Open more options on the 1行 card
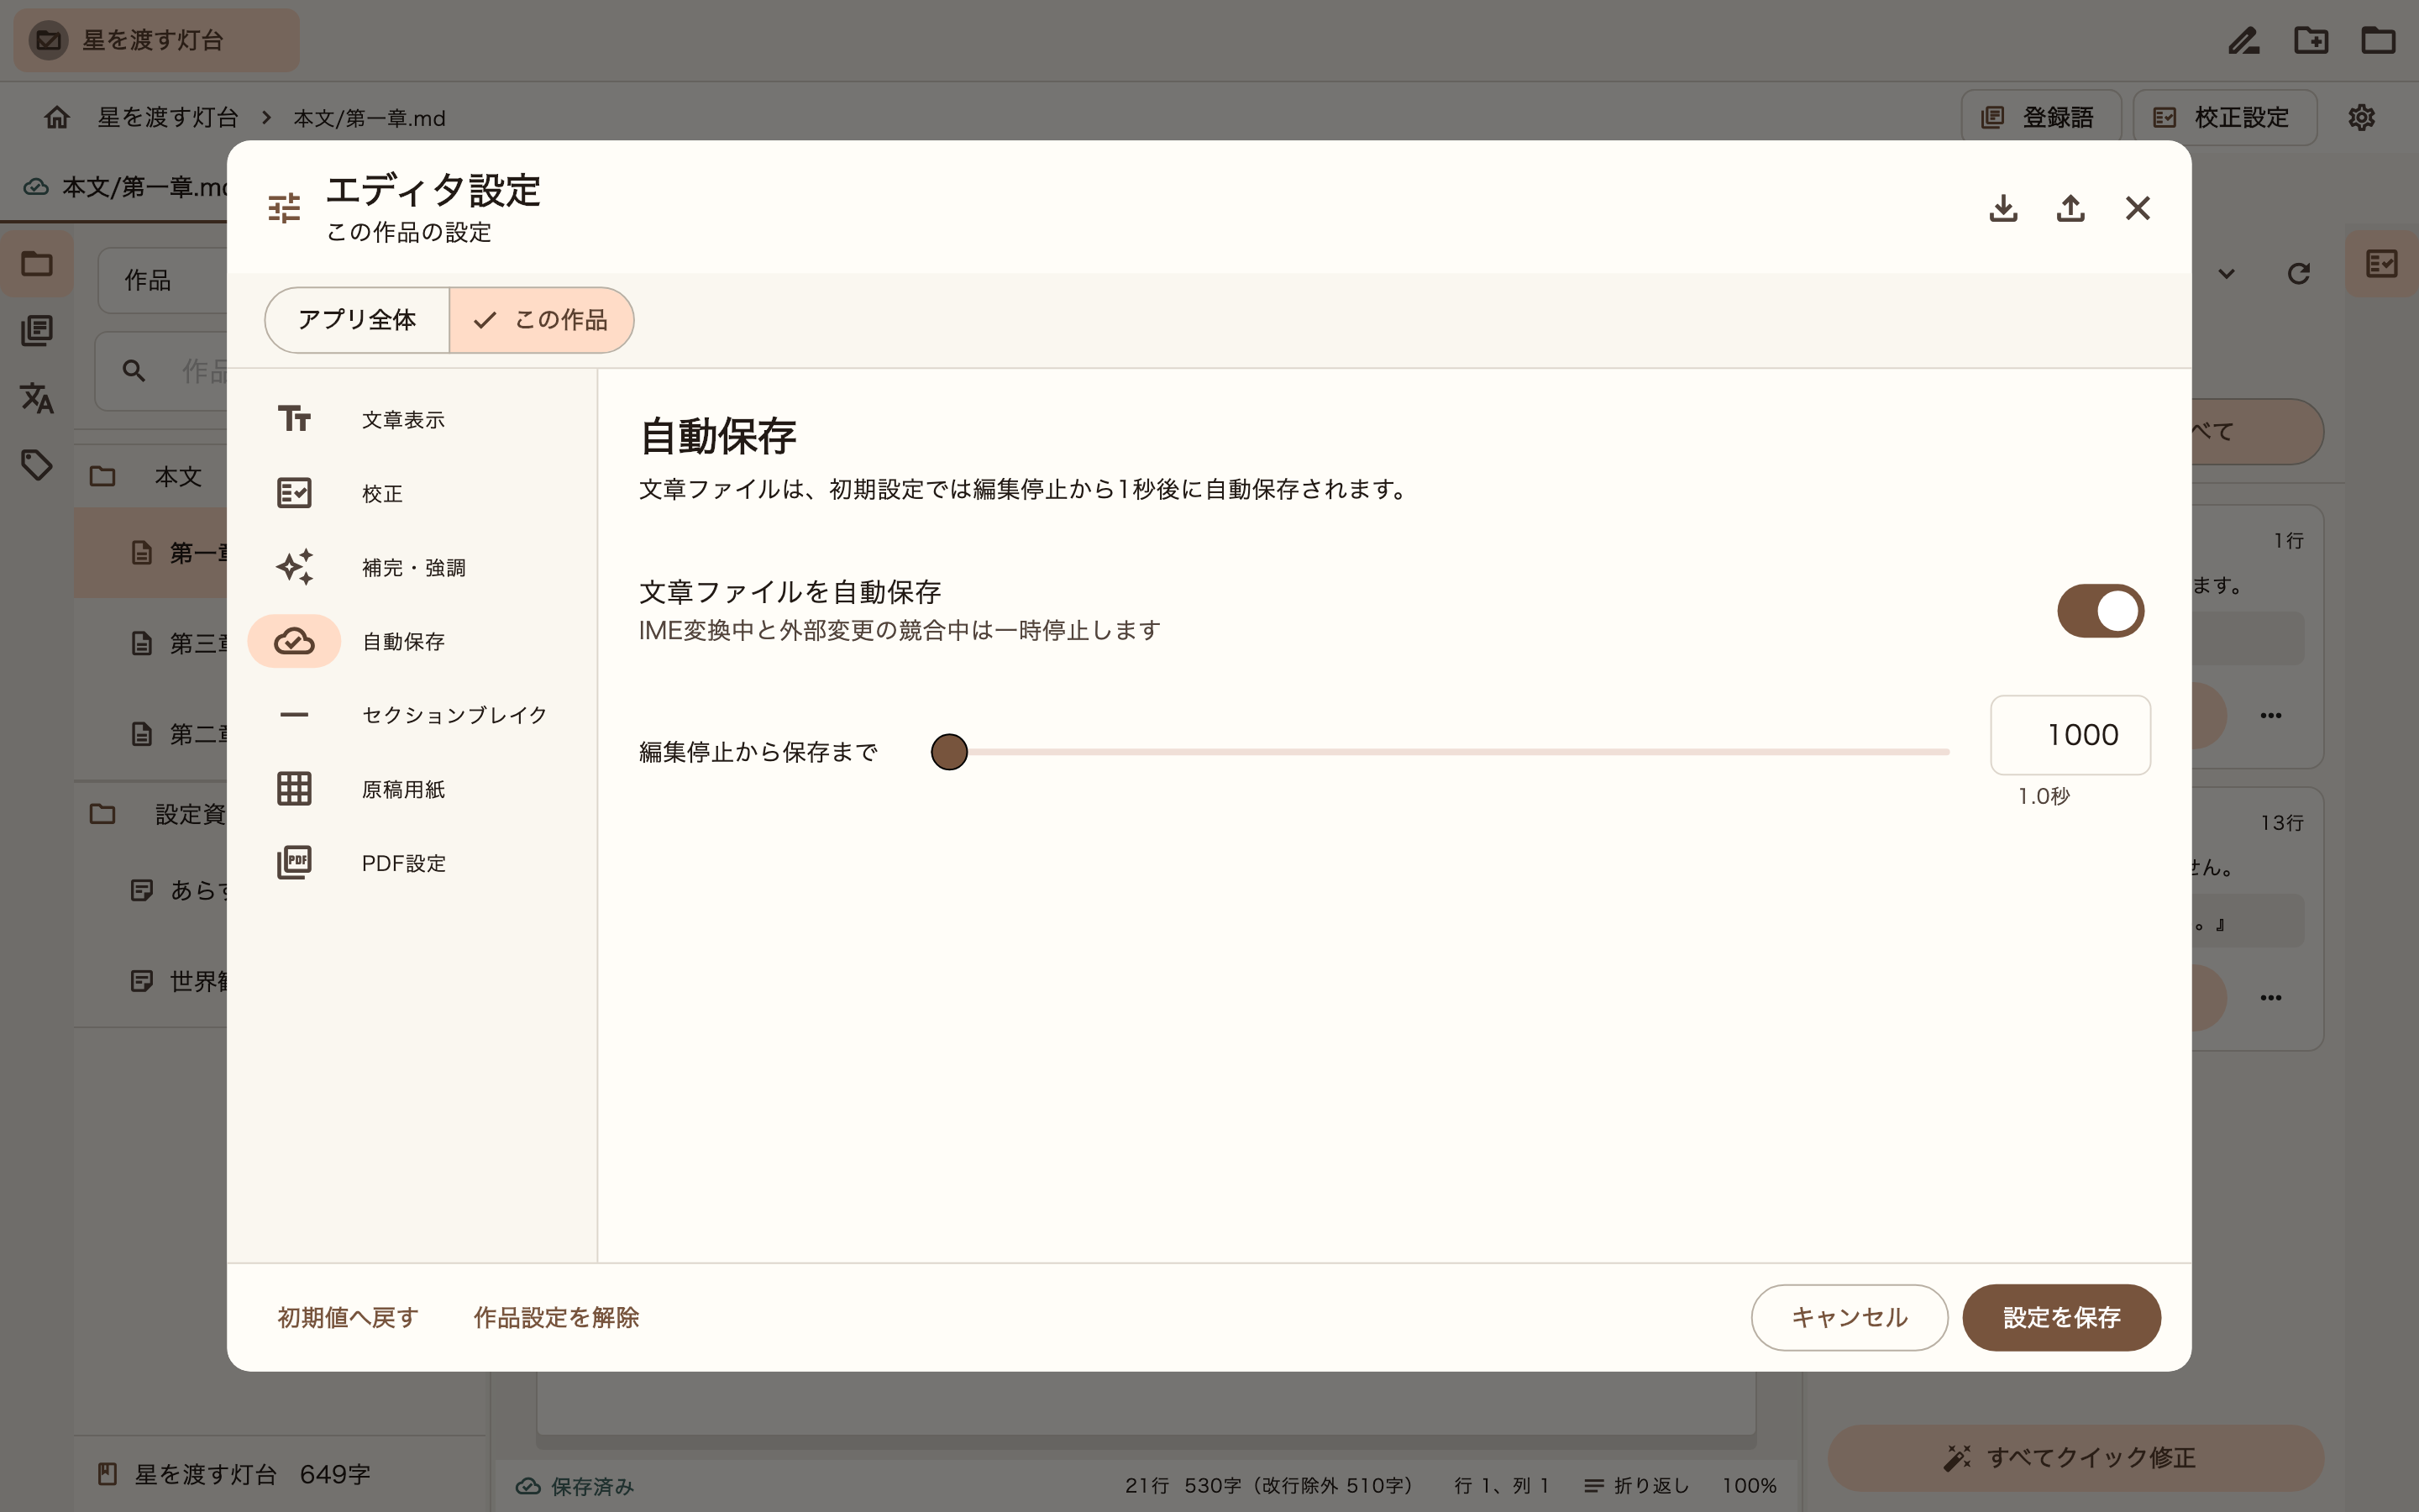Screen dimensions: 2419x1512 coord(2270,715)
